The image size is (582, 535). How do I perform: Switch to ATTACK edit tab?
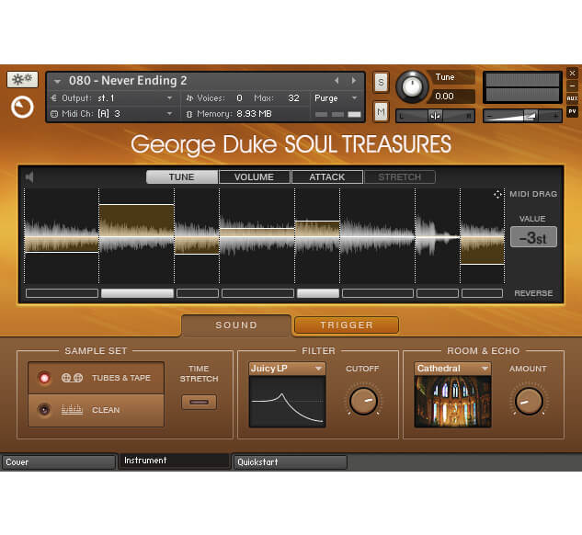tap(327, 177)
